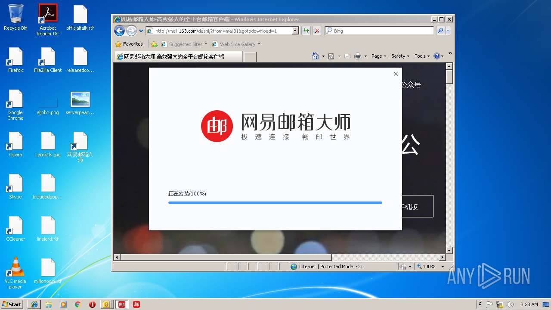Click the Print toolbar icon
551x310 pixels.
tap(358, 56)
